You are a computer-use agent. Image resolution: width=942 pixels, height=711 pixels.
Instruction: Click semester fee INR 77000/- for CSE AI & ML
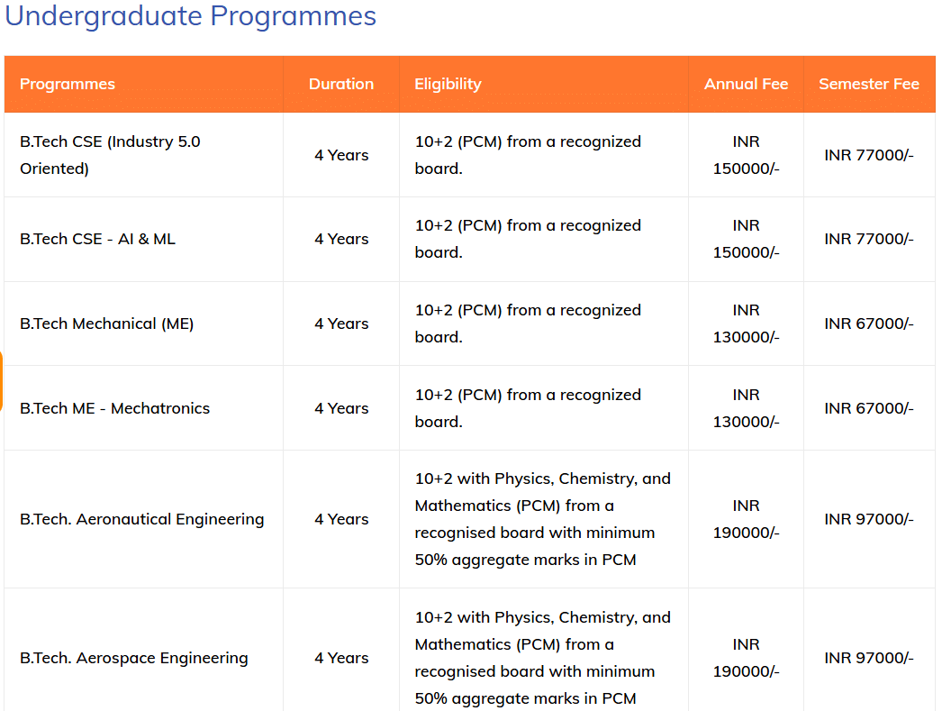tap(869, 239)
